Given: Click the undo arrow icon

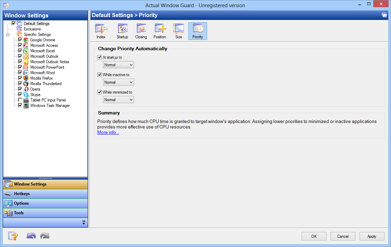Looking at the screenshot, I should click(x=31, y=236).
